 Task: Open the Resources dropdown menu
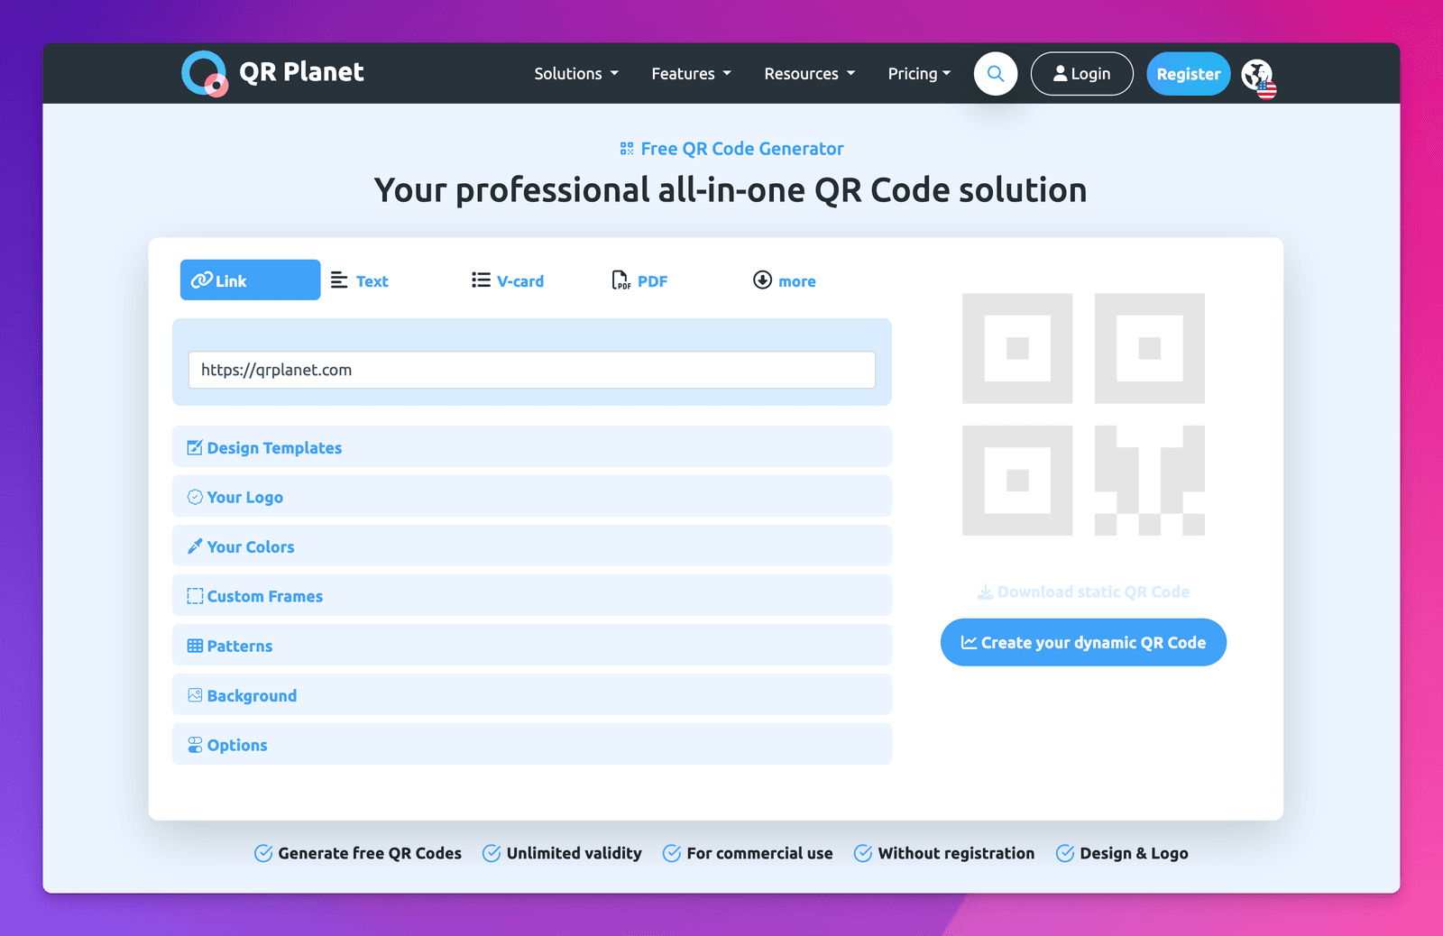pyautogui.click(x=810, y=74)
